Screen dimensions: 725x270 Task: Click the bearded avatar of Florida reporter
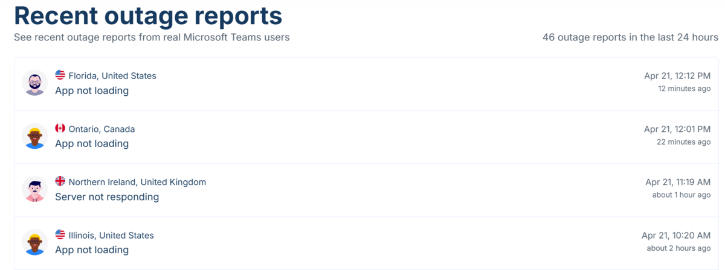tap(35, 83)
